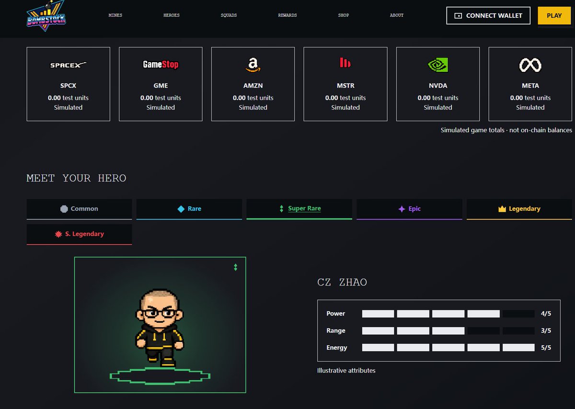This screenshot has width=575, height=409.
Task: Click the SPCX ticker label
Action: click(69, 86)
